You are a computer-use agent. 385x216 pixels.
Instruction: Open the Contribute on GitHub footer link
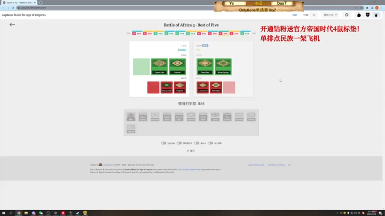(276, 165)
